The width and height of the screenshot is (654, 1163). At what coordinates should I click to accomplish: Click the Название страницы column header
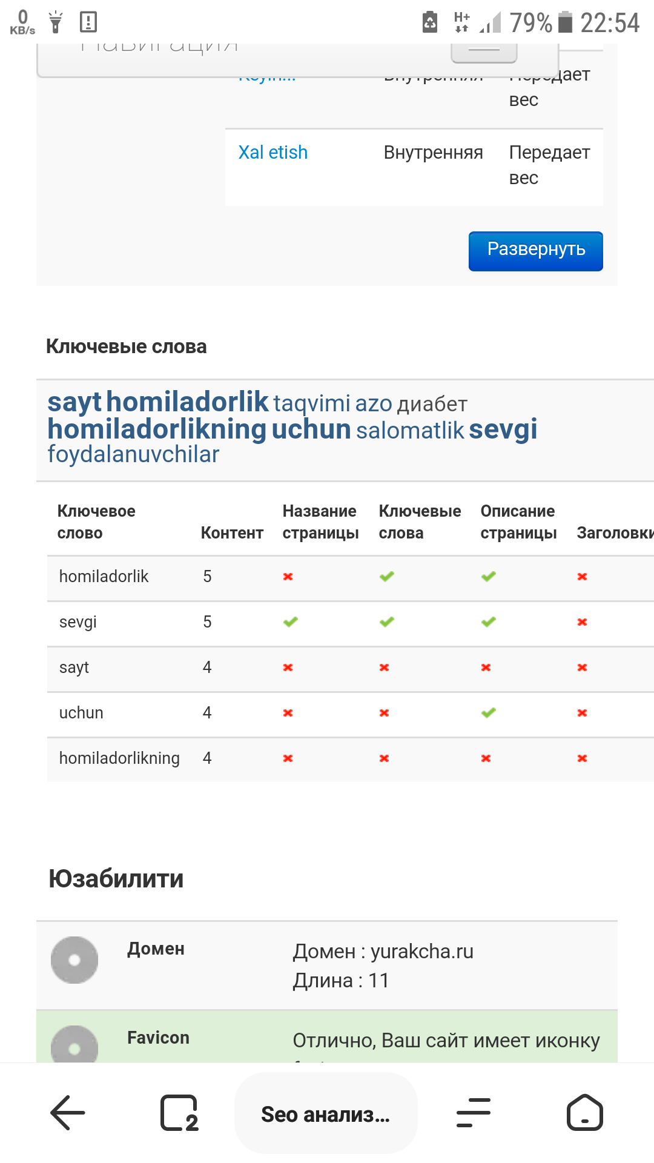320,522
